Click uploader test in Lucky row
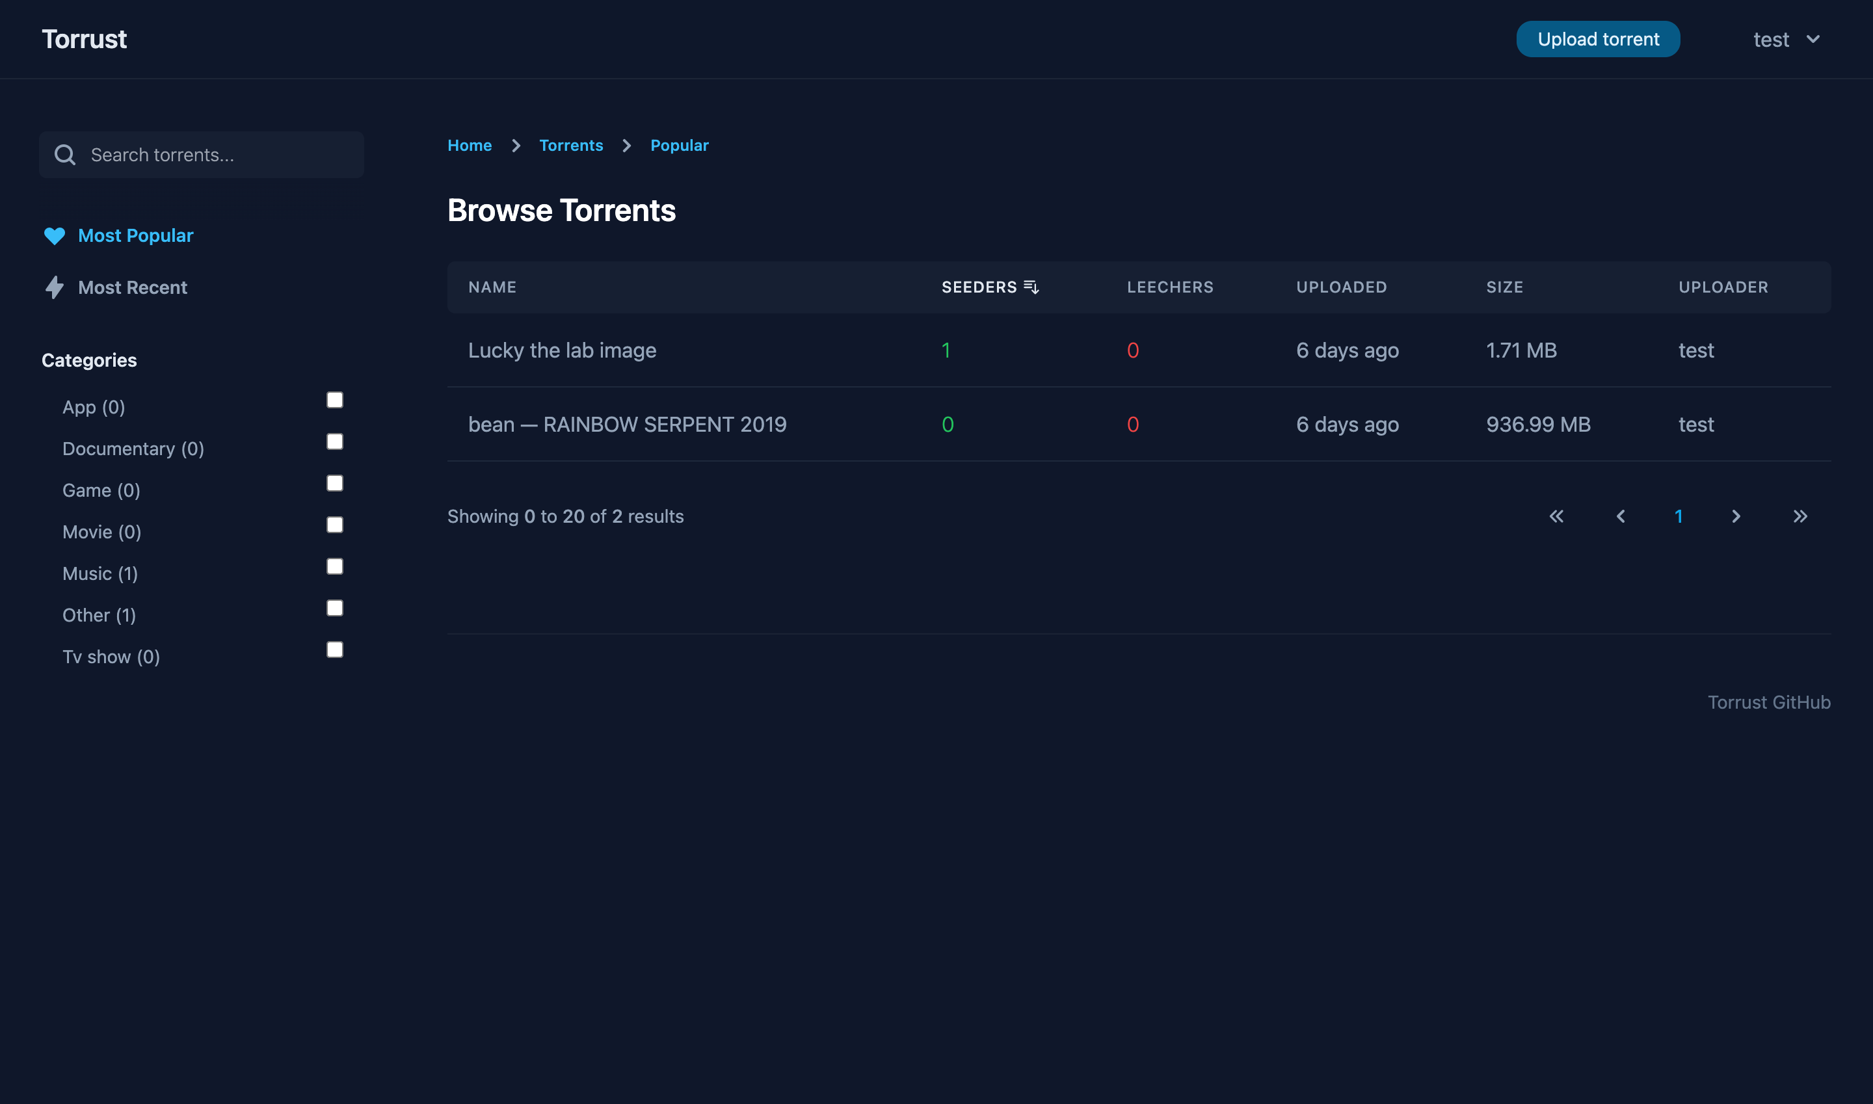 [1696, 350]
